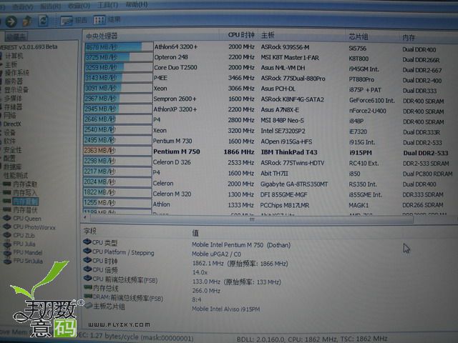Expand the 显示设备 (Display) tree node
Screen dimensions: 458x343
pos(16,89)
